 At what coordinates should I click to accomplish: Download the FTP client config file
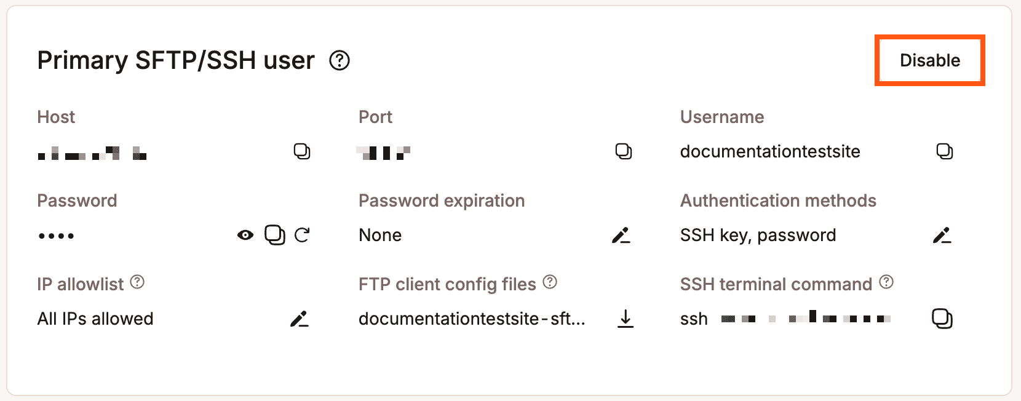pyautogui.click(x=626, y=319)
